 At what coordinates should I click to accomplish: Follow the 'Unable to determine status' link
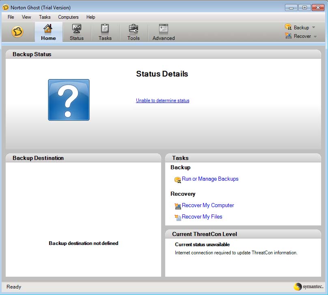coord(162,101)
